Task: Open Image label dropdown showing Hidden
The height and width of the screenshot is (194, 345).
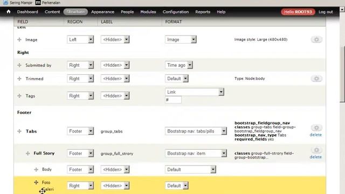Action: (115, 39)
